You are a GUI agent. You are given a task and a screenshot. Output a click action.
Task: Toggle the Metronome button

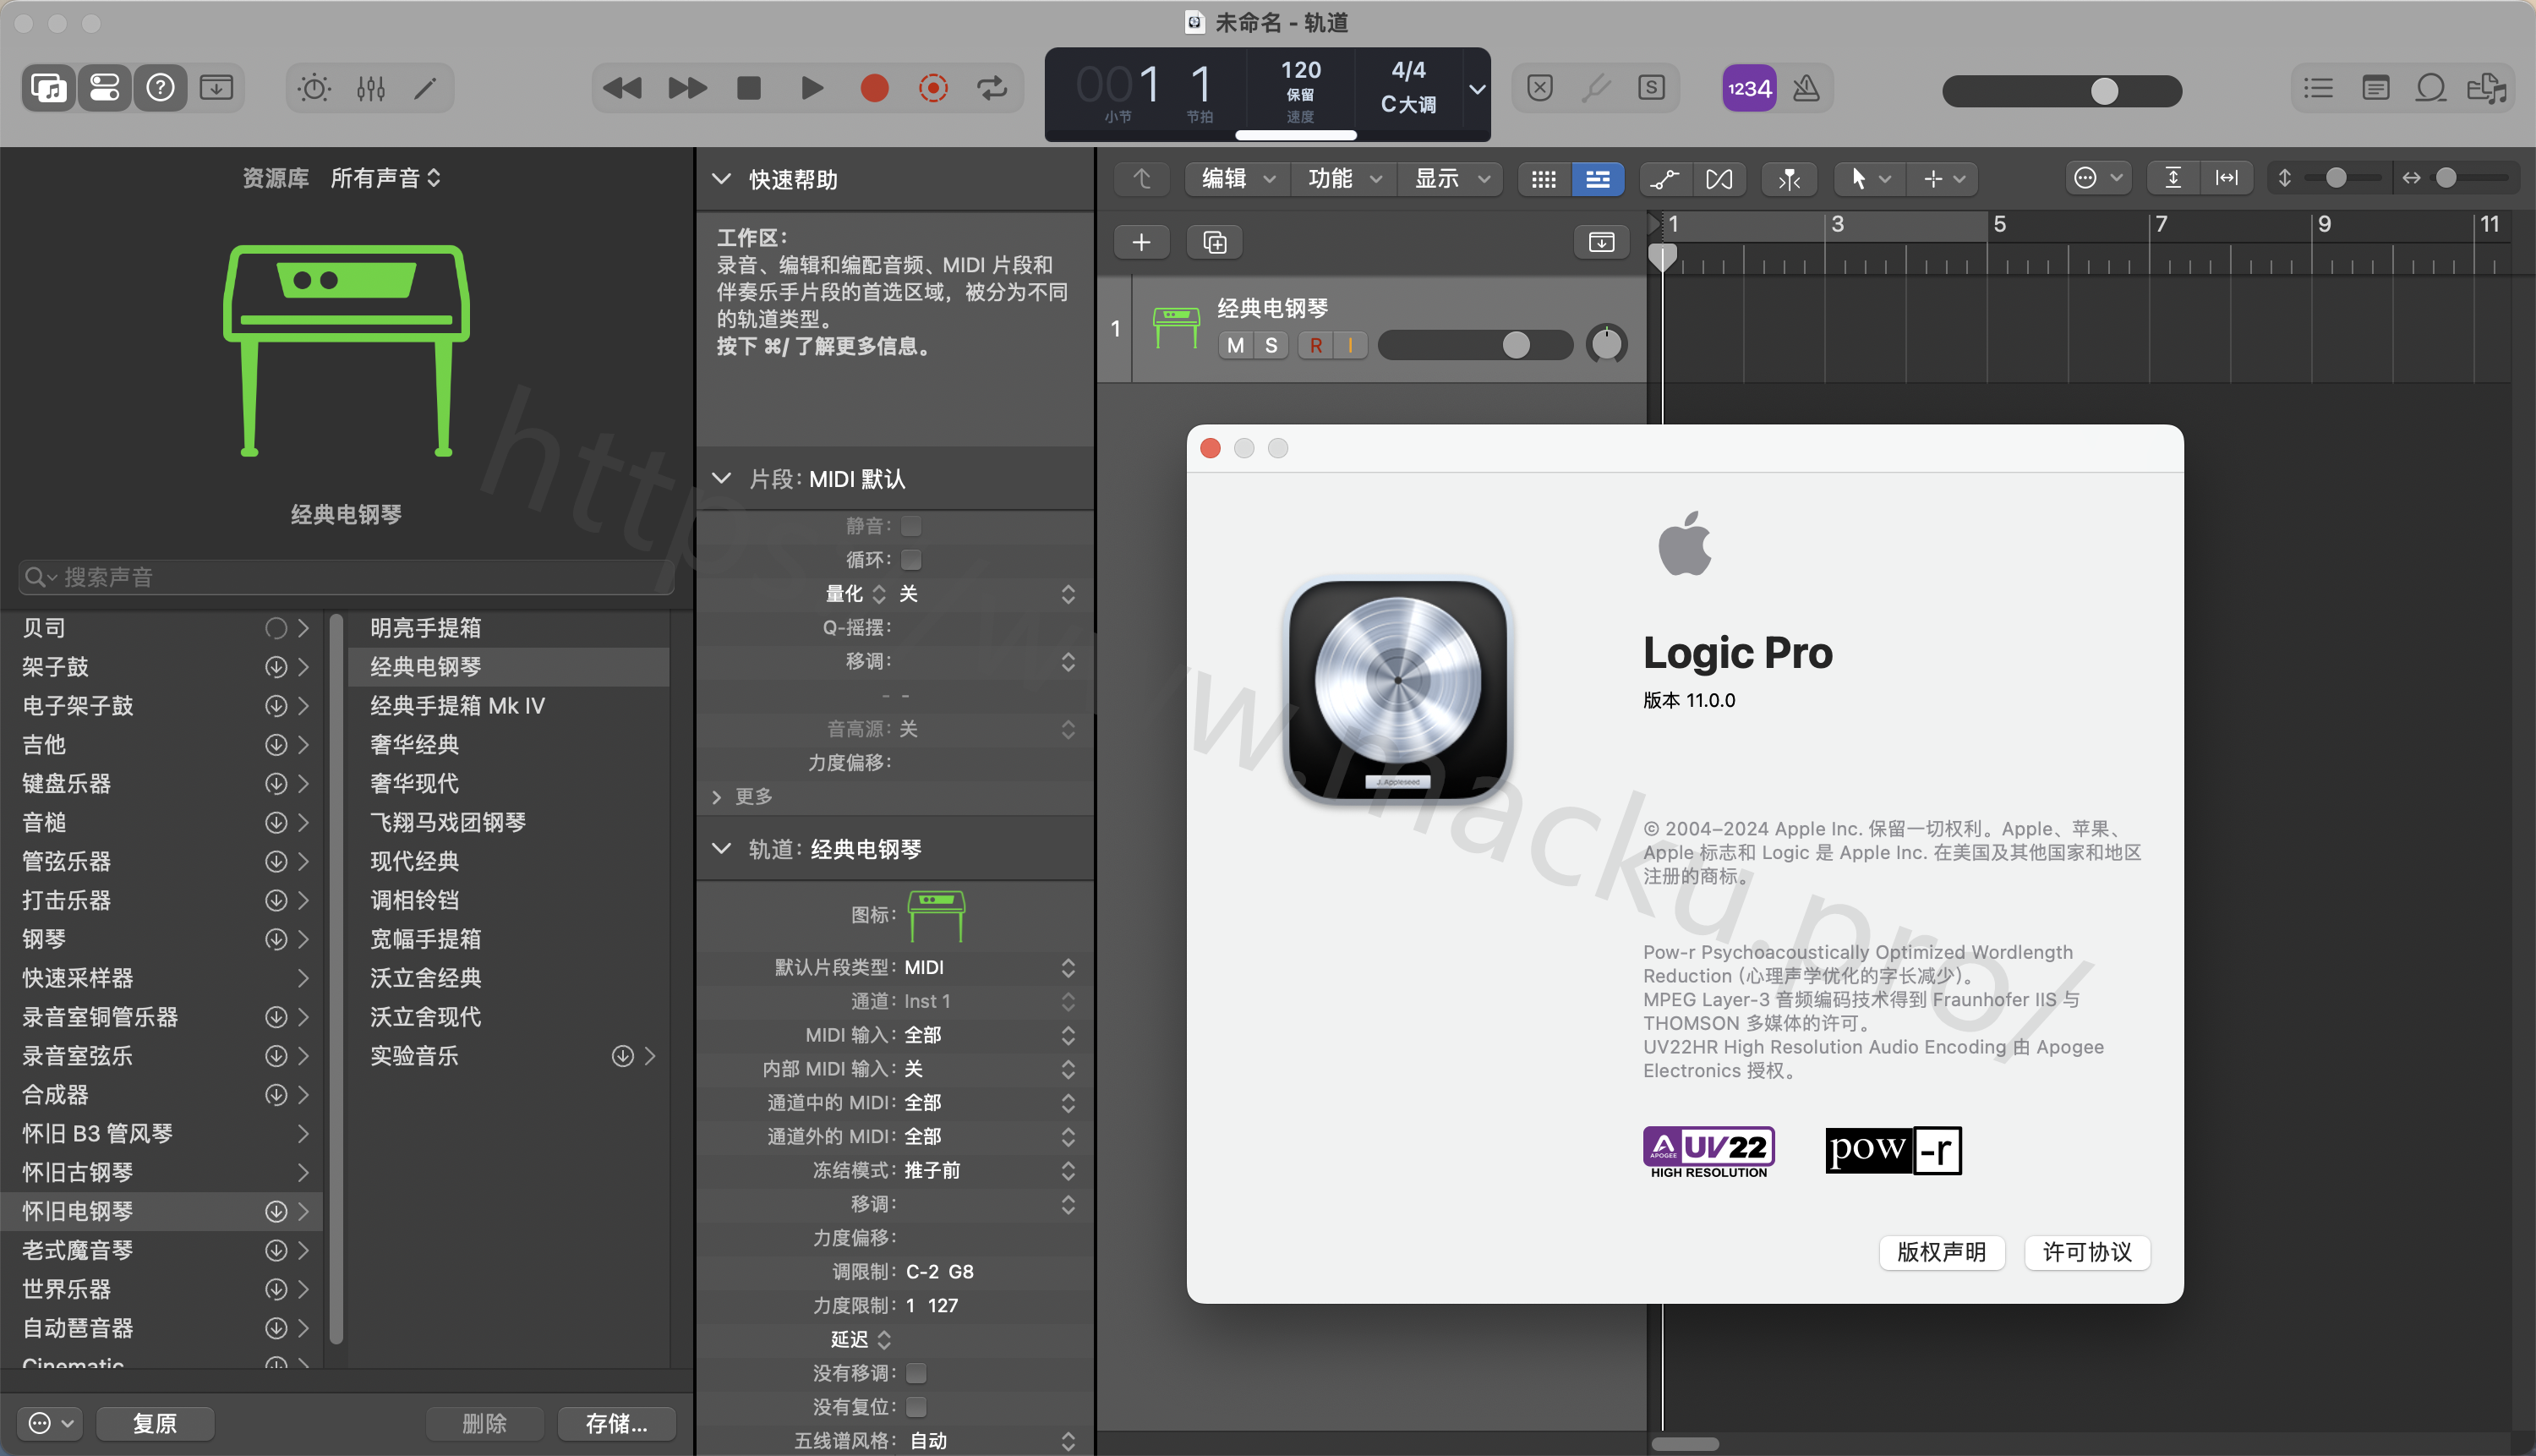pos(1806,88)
